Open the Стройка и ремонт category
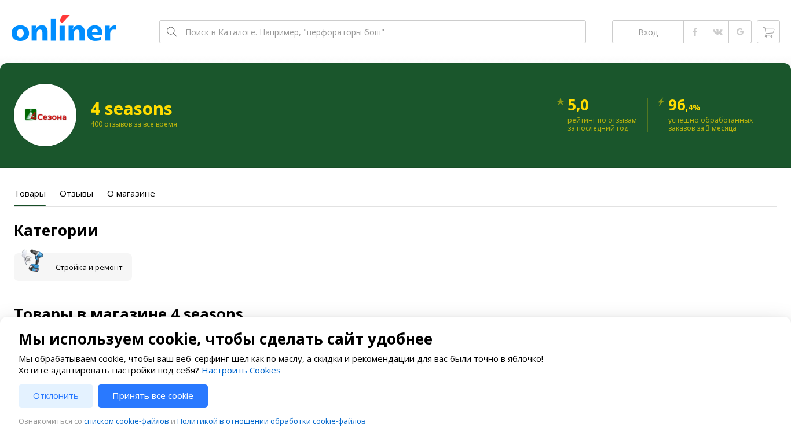Viewport: 791px width, 444px height. (73, 267)
